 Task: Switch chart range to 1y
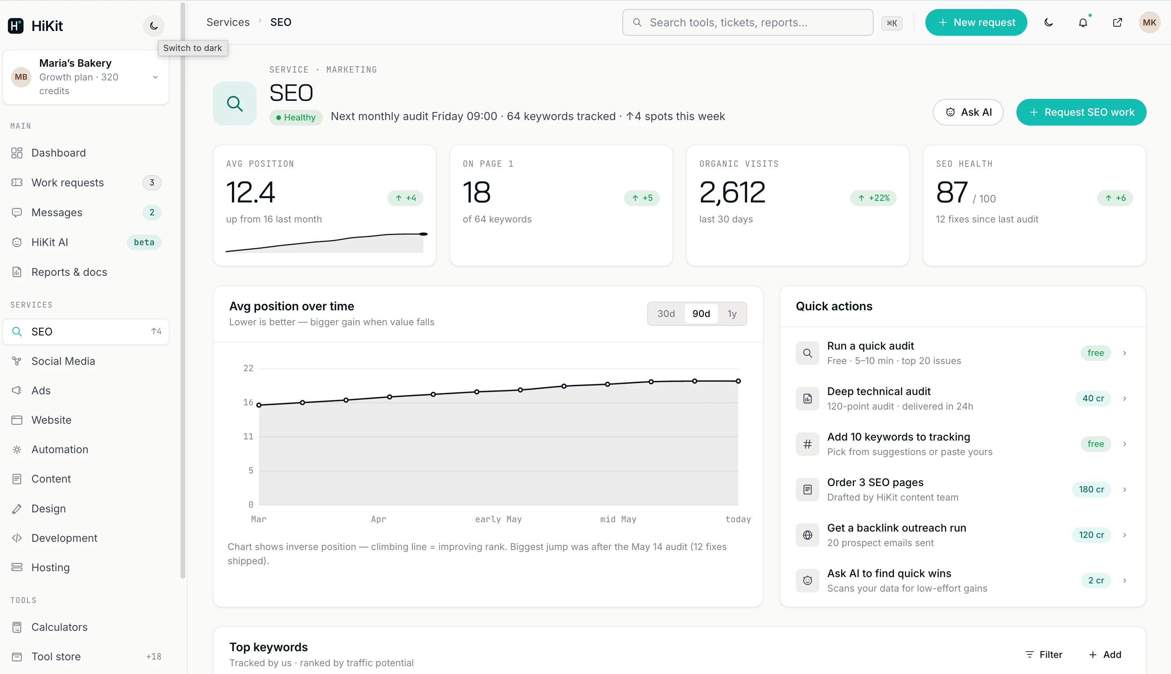(731, 314)
